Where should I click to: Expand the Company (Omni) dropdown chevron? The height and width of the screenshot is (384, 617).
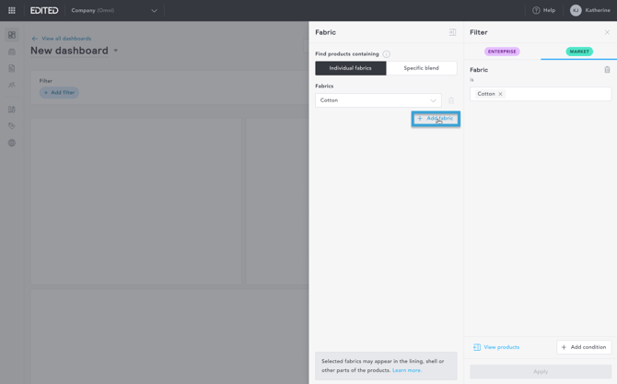(x=155, y=11)
